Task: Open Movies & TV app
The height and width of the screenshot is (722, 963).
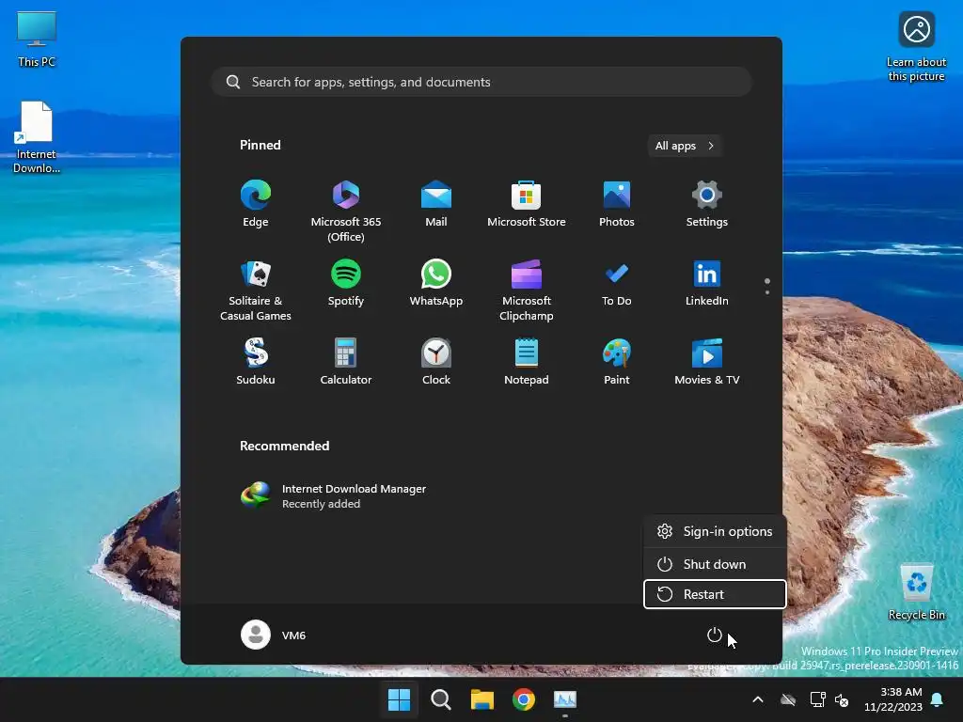Action: (707, 362)
